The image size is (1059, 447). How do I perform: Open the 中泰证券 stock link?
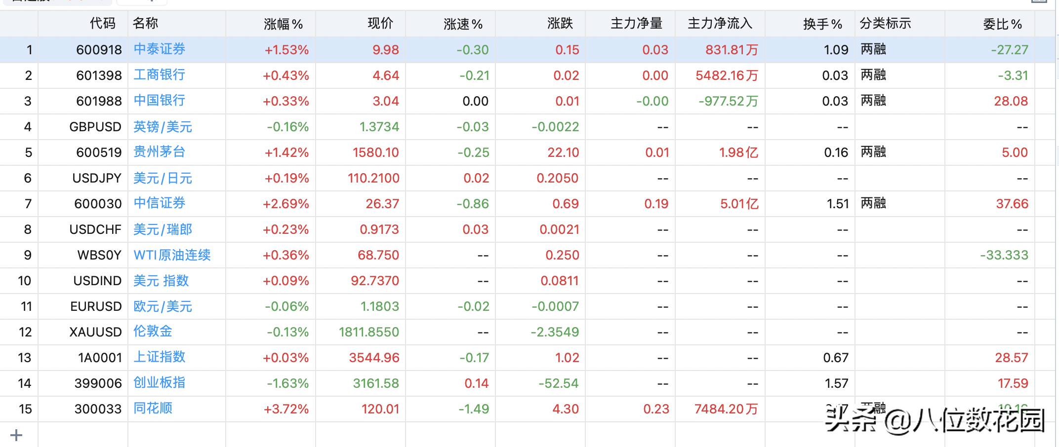pyautogui.click(x=160, y=49)
